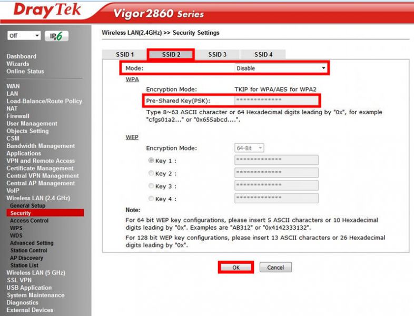Image resolution: width=414 pixels, height=316 pixels.
Task: Open VoIP menu in sidebar
Action: pyautogui.click(x=13, y=190)
